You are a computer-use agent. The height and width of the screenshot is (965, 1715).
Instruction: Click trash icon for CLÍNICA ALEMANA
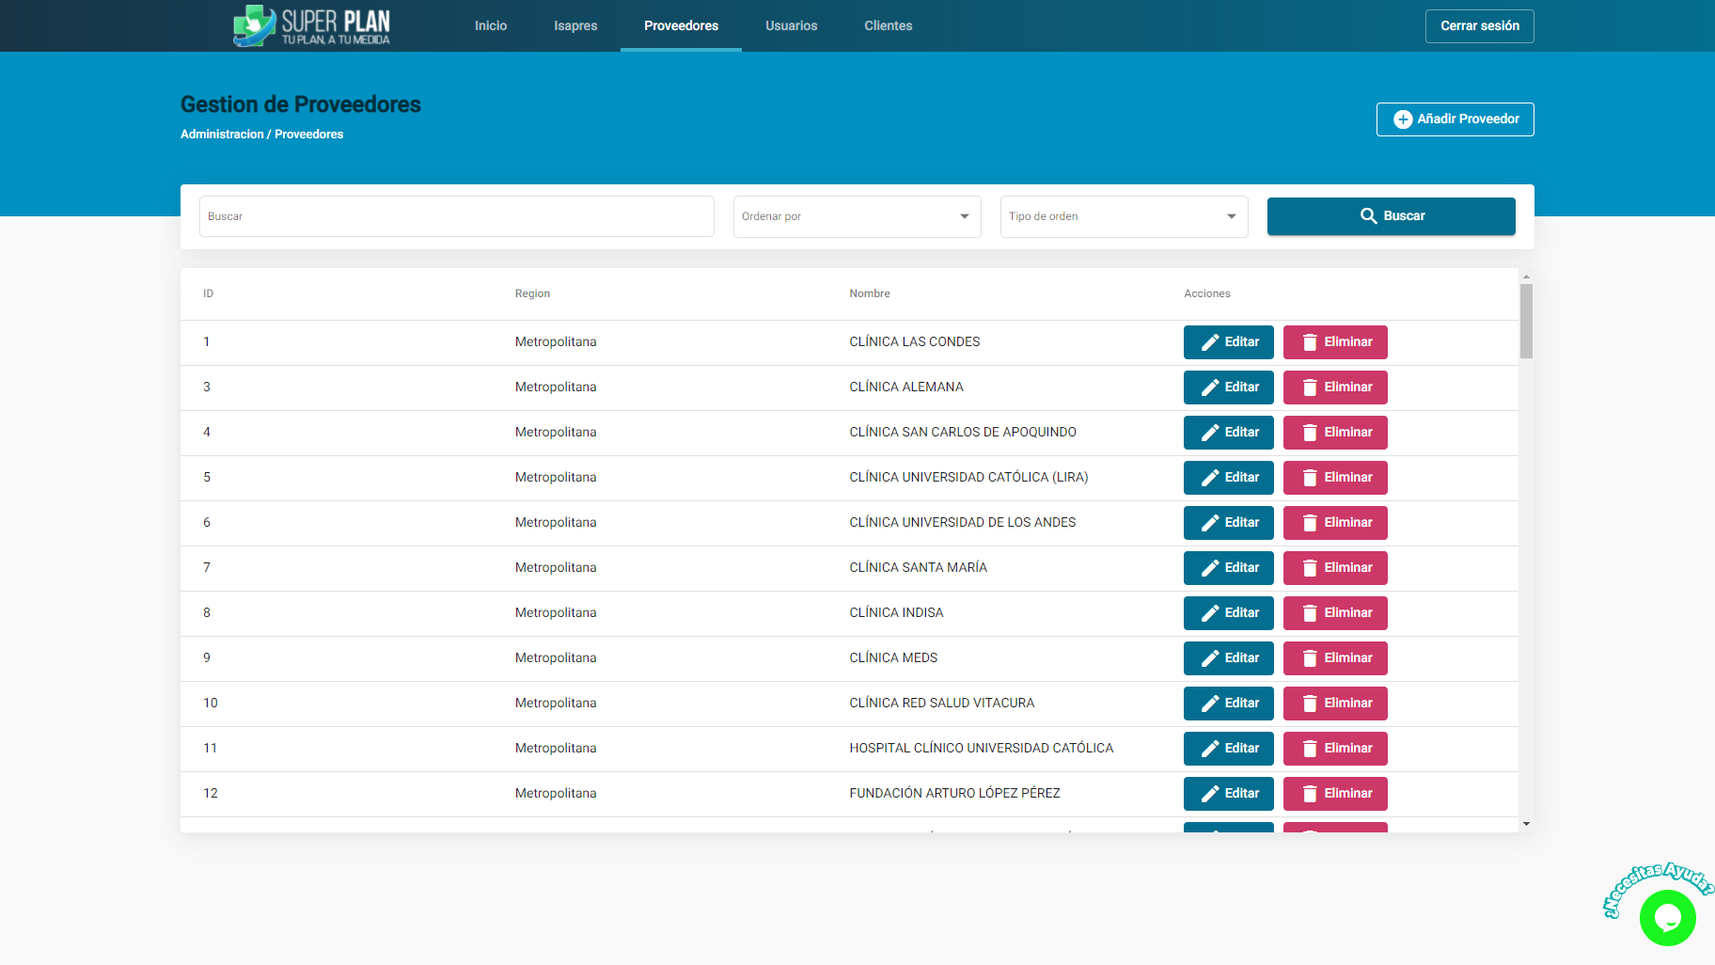[1309, 388]
